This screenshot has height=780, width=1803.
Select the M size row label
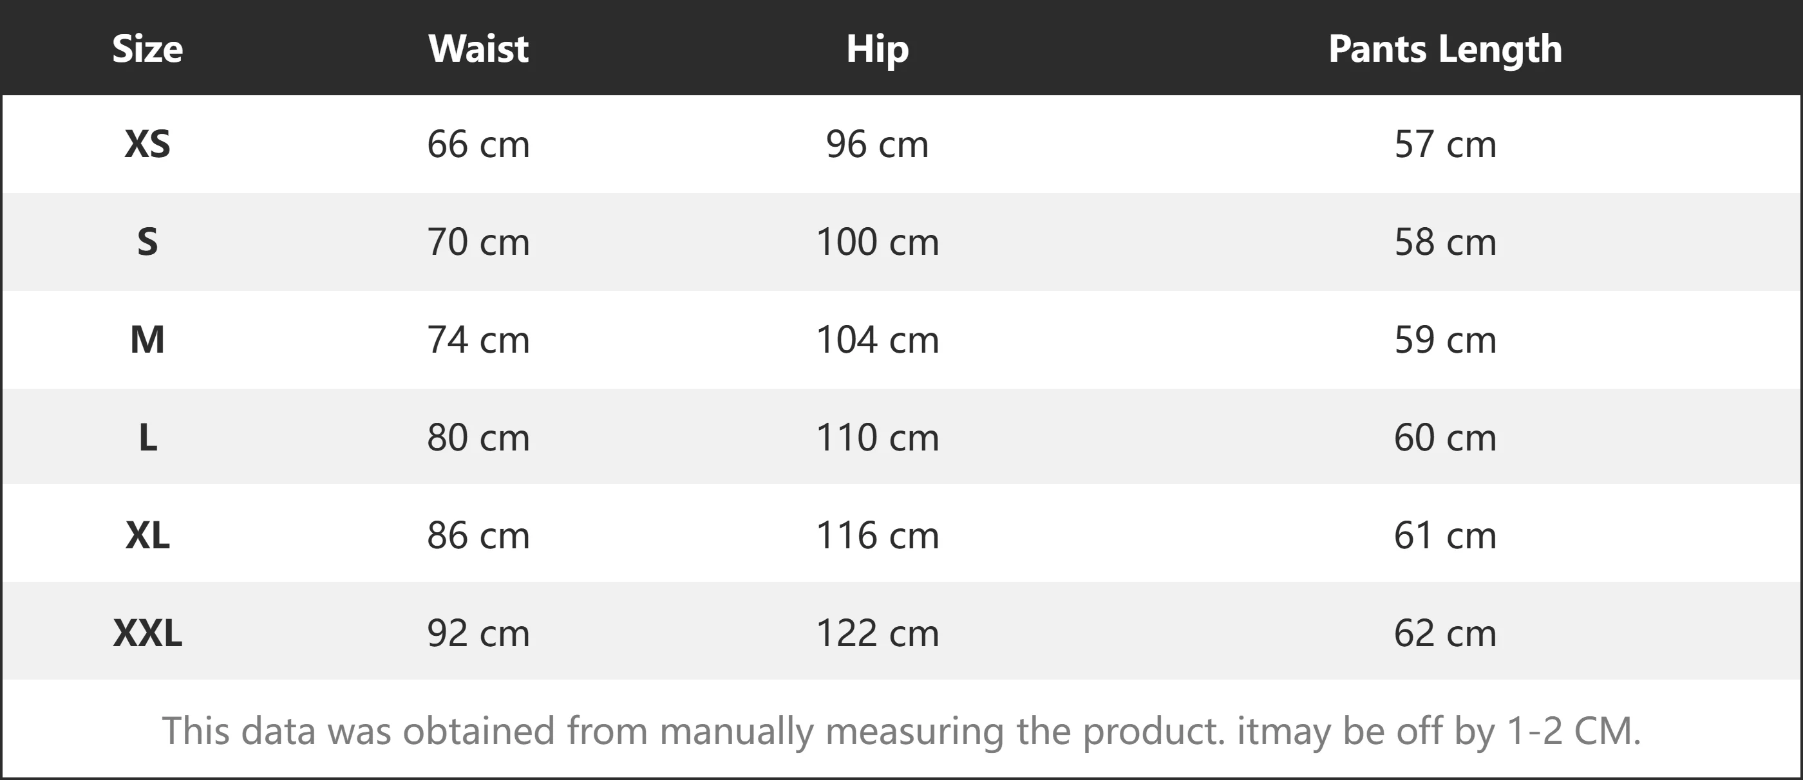click(x=147, y=340)
